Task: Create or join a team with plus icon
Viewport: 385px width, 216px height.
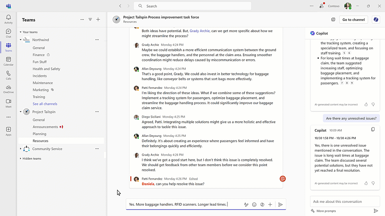Action: click(x=98, y=20)
